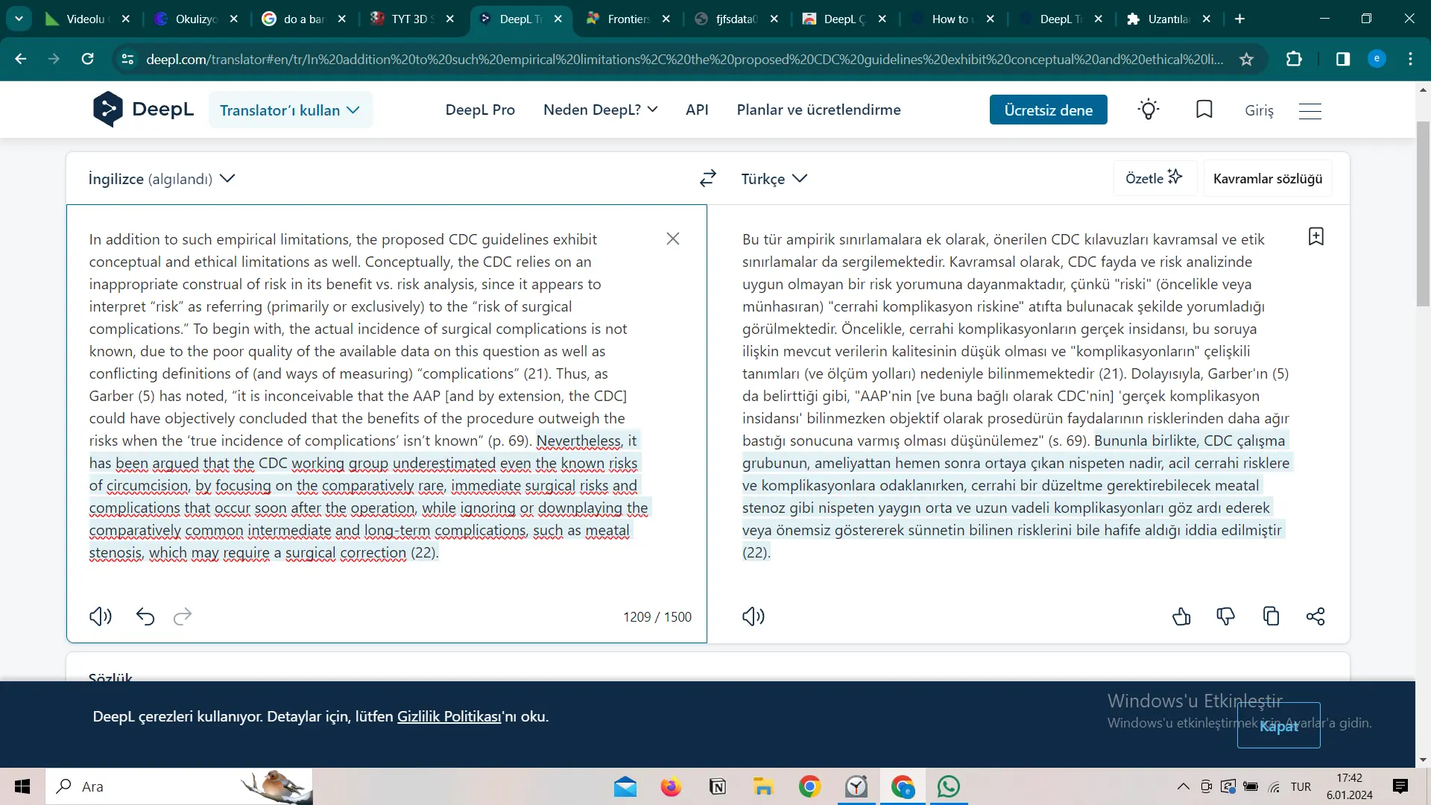Share the translation
The height and width of the screenshot is (805, 1431).
1315,616
